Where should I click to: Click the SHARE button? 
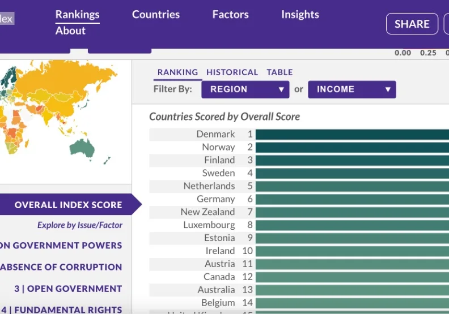[412, 24]
